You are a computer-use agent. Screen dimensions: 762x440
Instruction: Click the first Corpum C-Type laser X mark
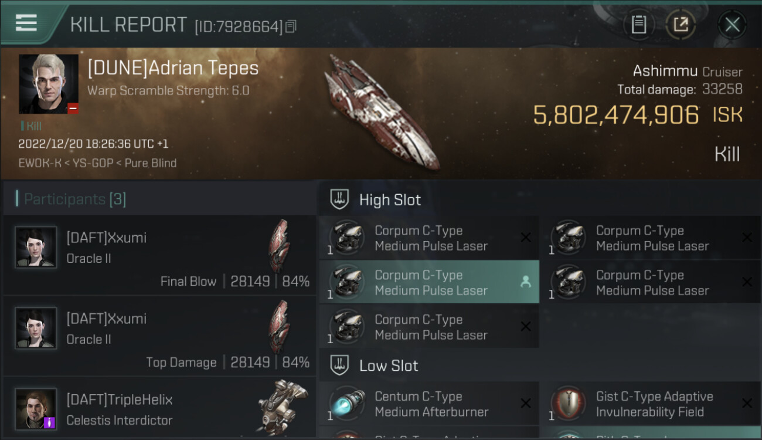pyautogui.click(x=526, y=238)
